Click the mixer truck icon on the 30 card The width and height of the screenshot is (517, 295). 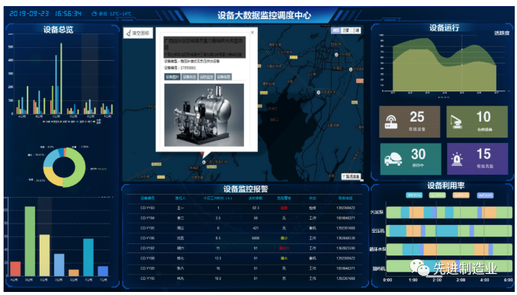click(x=393, y=159)
